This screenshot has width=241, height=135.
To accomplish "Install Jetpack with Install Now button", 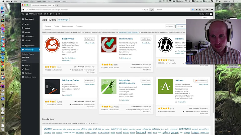I will coord(146,81).
